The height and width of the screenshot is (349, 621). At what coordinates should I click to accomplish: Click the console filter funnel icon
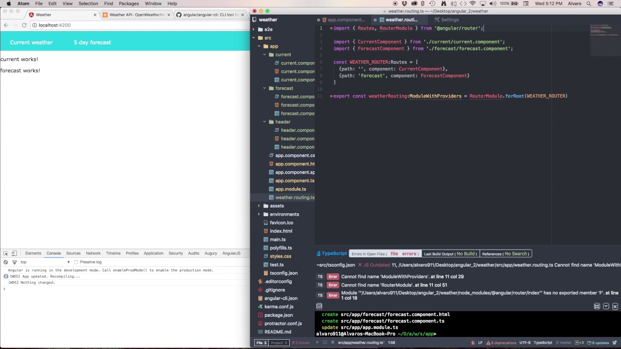(14, 262)
